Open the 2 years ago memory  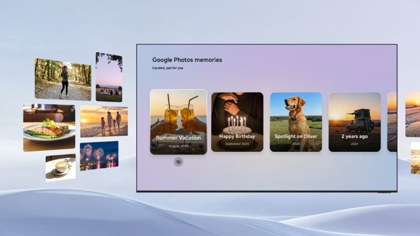[x=354, y=122]
